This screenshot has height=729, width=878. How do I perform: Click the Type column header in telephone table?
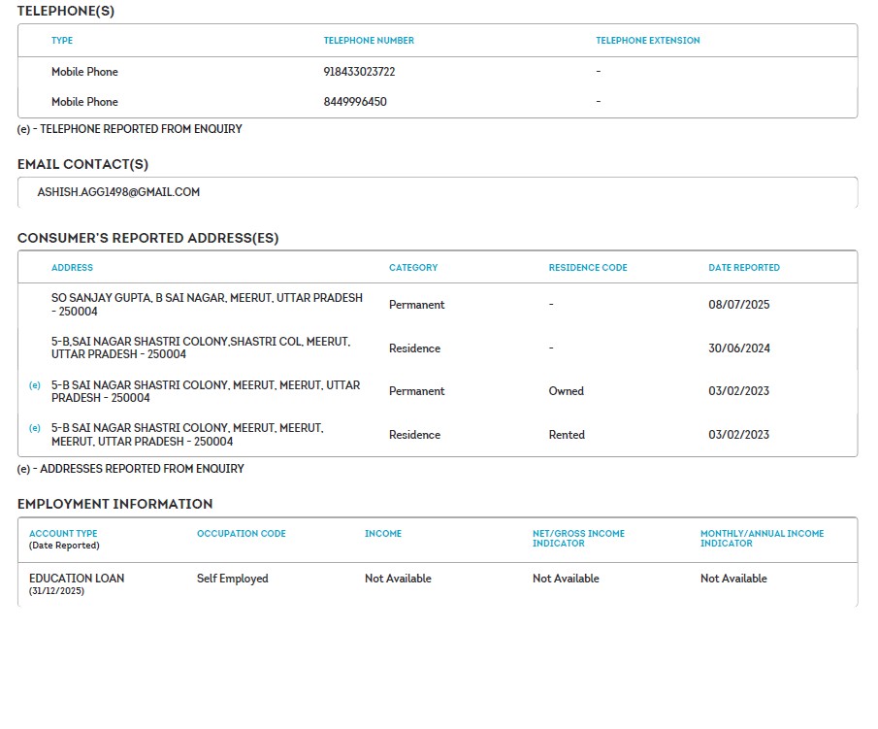62,41
